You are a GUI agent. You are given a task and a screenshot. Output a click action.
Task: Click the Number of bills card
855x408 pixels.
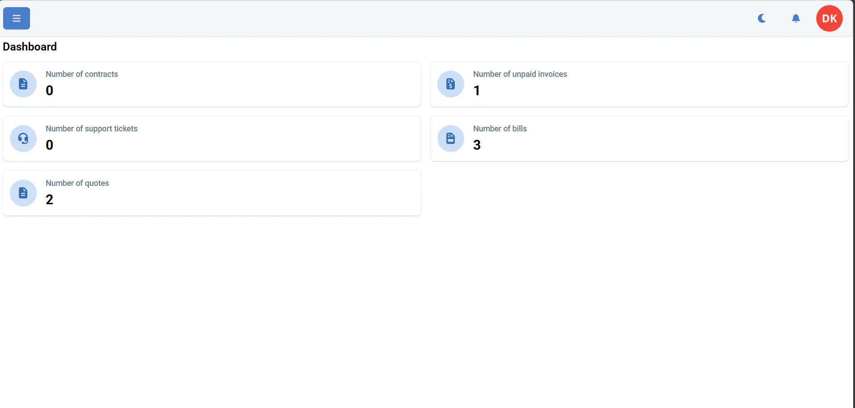tap(639, 139)
